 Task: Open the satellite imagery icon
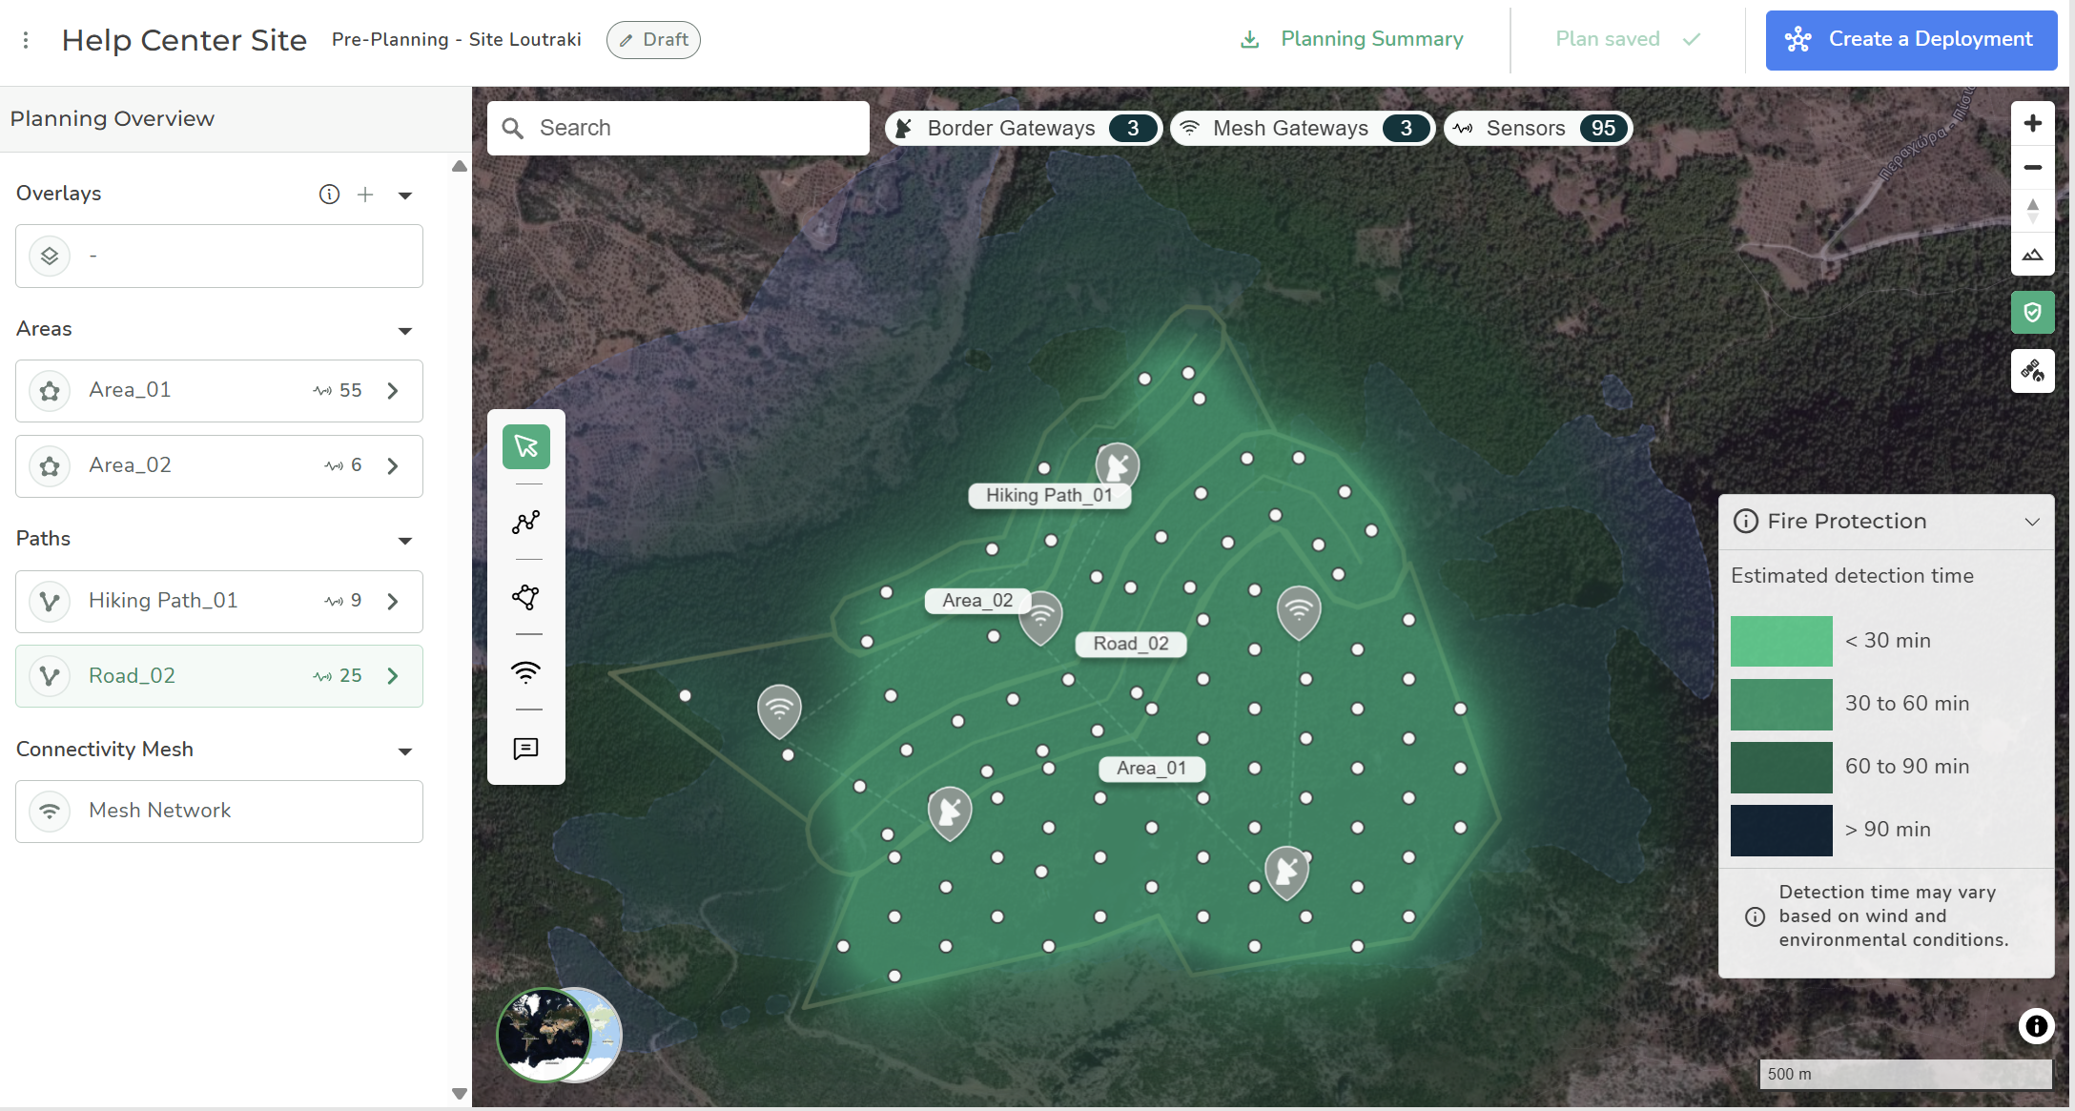coord(2032,370)
